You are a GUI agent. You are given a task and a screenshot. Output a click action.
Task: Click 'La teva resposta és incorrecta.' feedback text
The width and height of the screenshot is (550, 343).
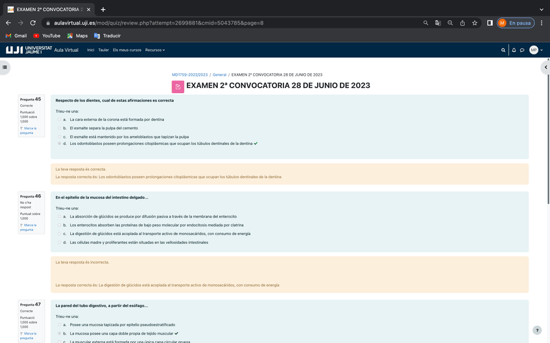click(x=82, y=262)
